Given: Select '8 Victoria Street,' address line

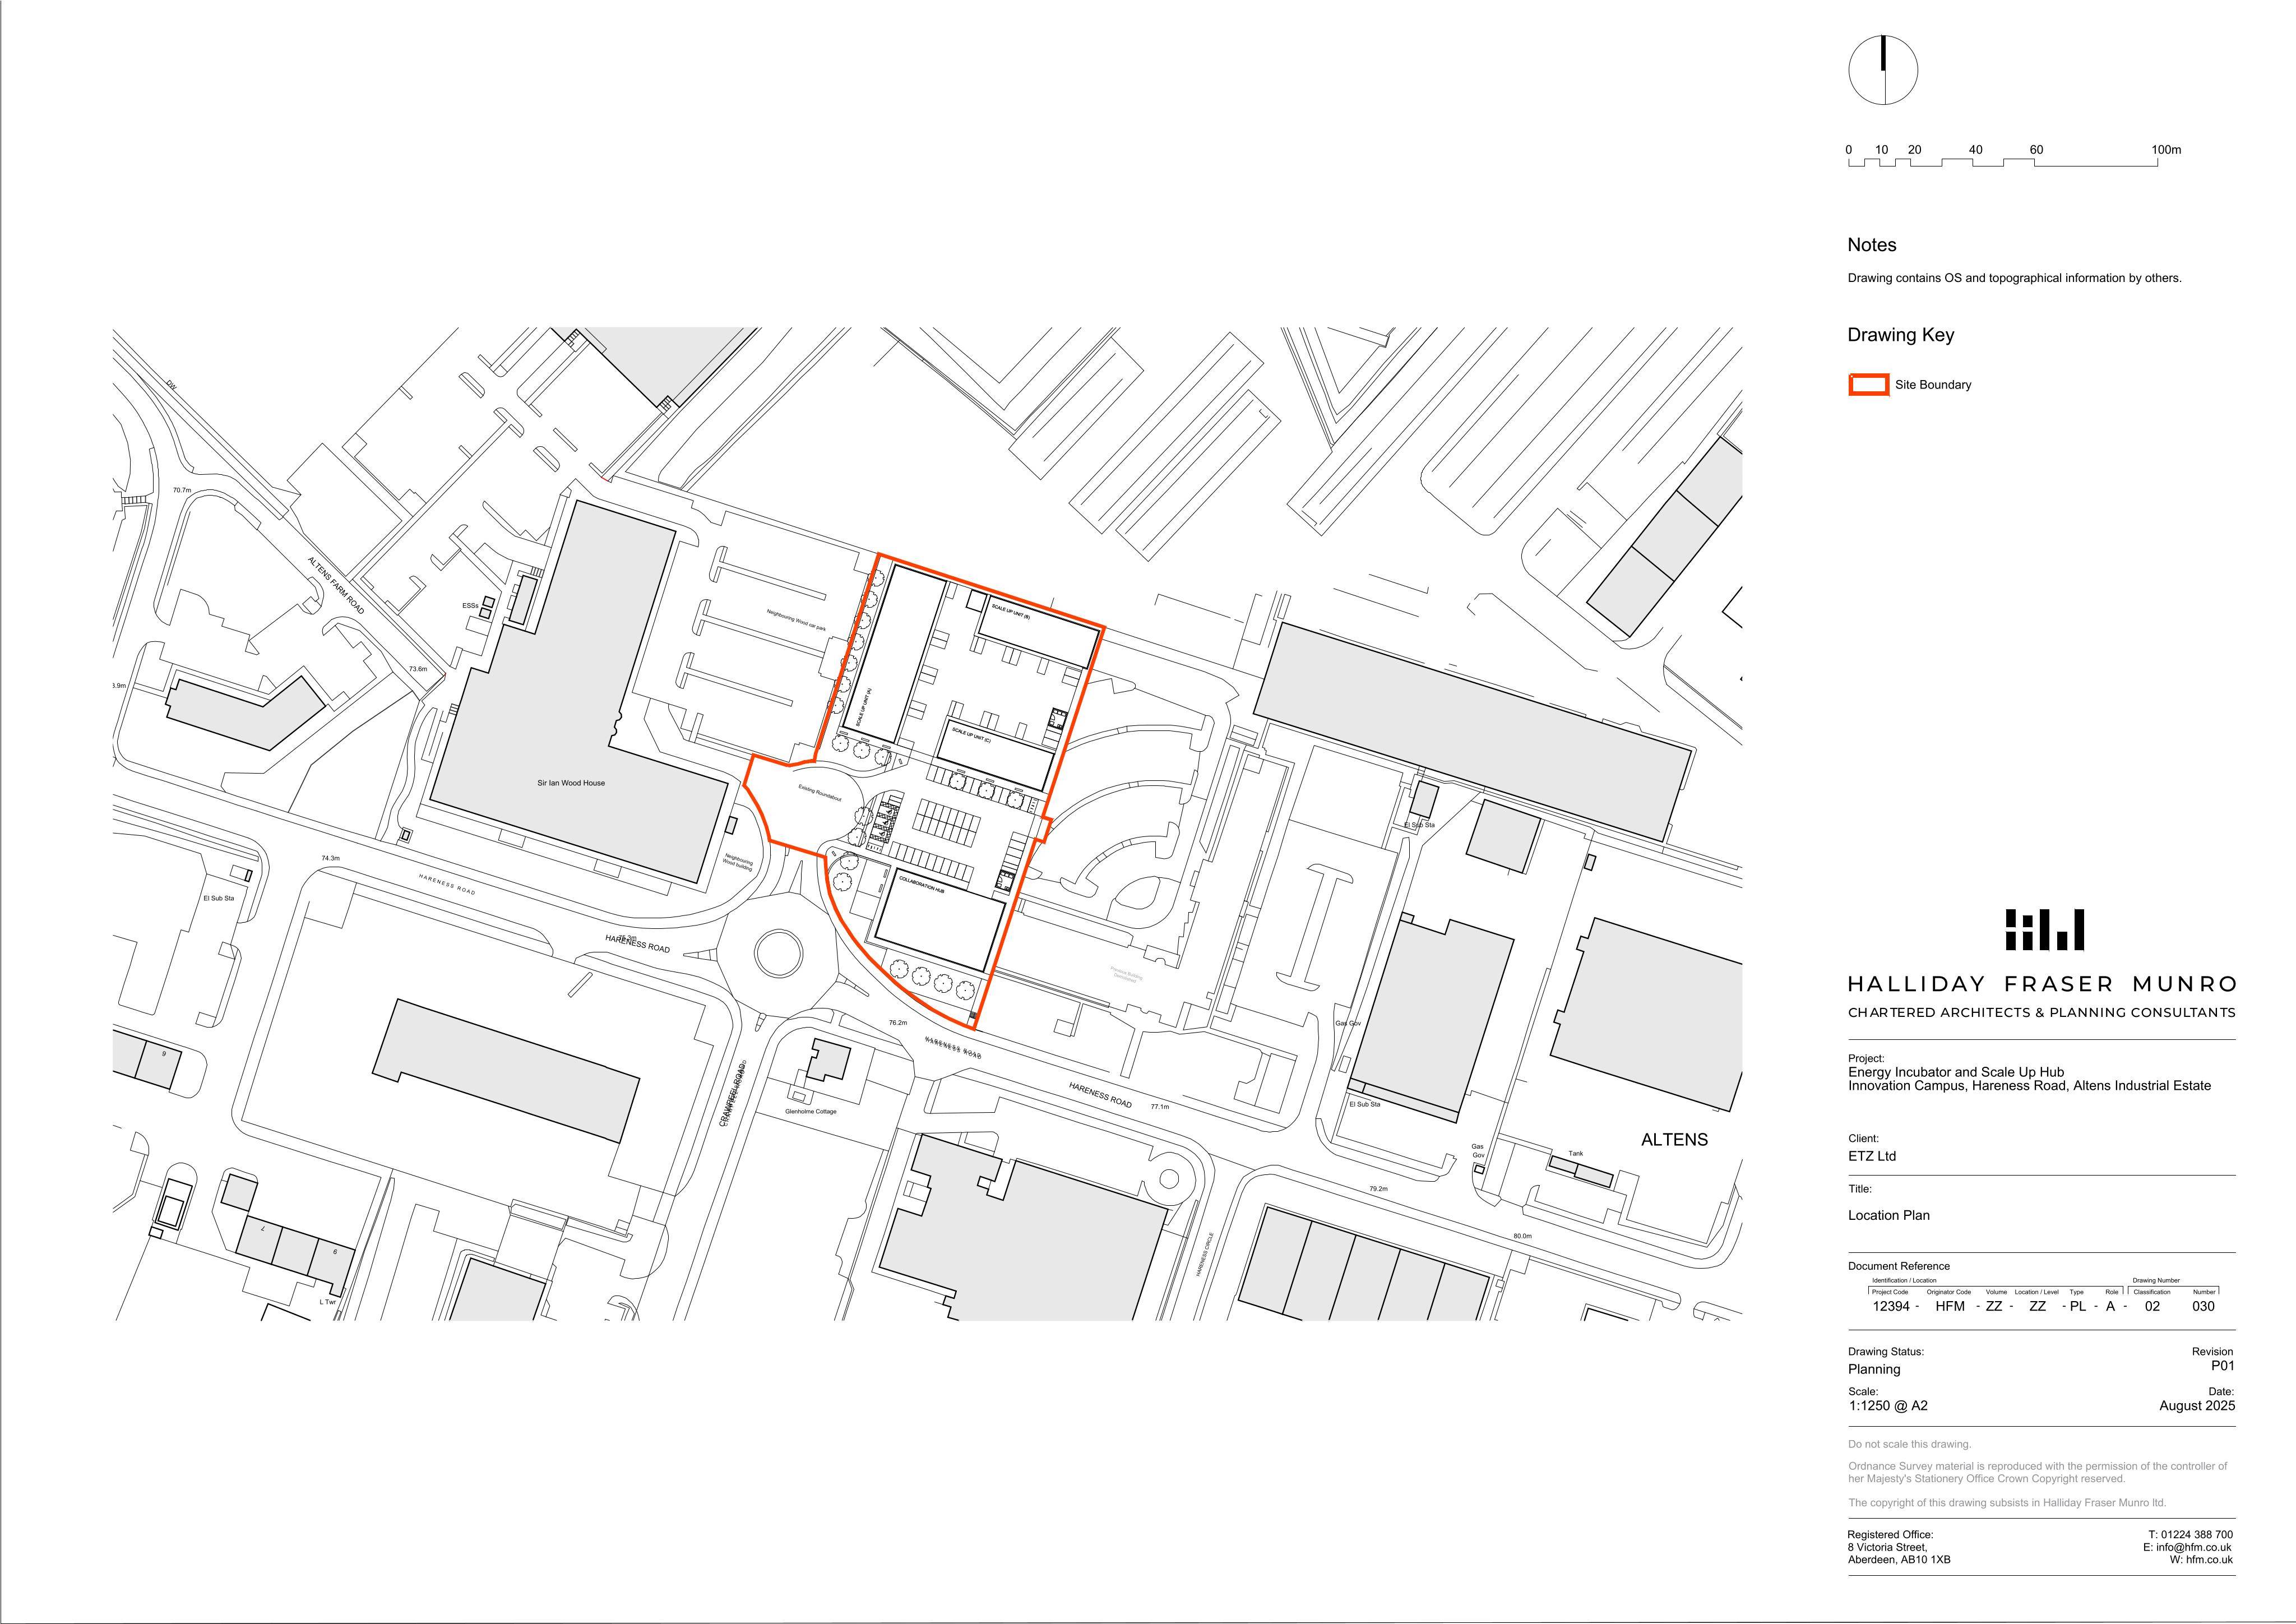Looking at the screenshot, I should 1887,1547.
